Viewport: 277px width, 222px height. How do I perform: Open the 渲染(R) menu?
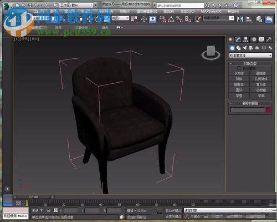click(168, 12)
